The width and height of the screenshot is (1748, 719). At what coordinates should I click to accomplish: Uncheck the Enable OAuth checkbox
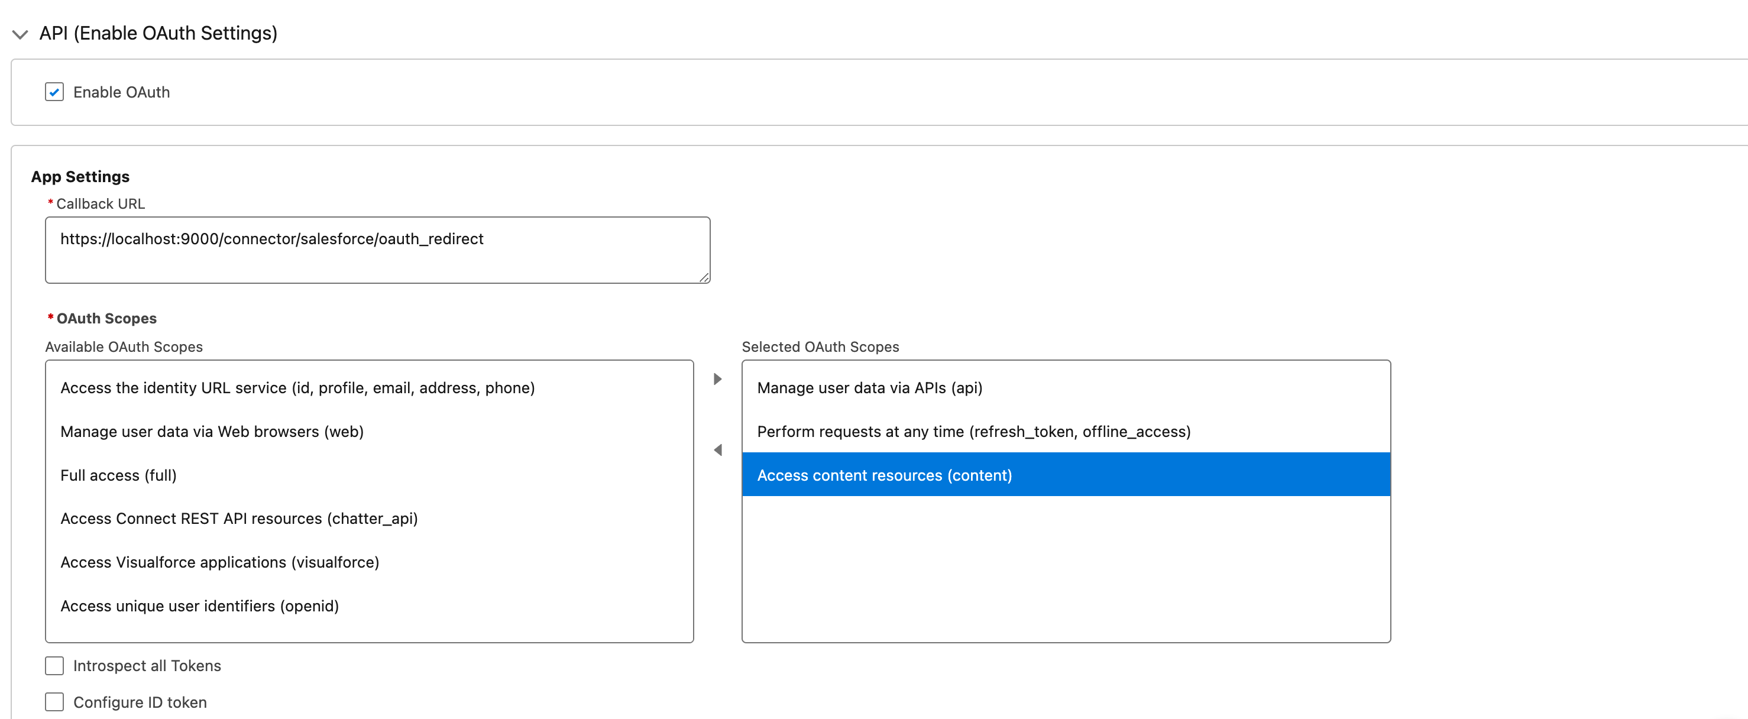[x=54, y=92]
